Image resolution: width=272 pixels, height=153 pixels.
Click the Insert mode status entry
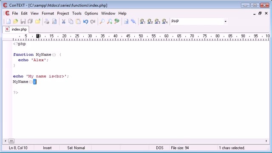47,148
